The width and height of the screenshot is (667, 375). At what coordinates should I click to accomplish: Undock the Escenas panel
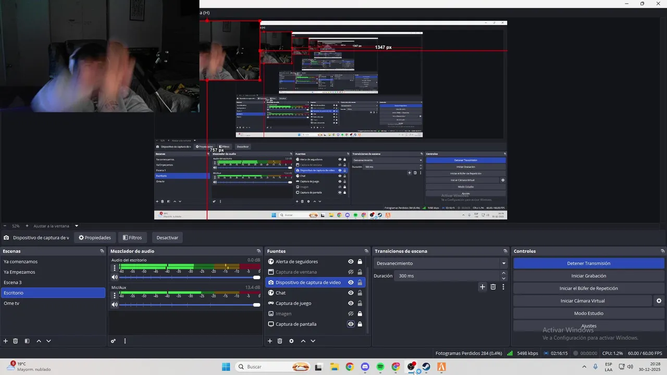point(102,251)
